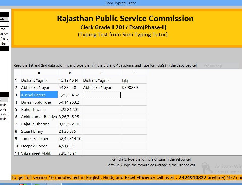This screenshot has height=185, width=242.
Task: Select value cell '58,42,314.10'
Action: [x=70, y=138]
